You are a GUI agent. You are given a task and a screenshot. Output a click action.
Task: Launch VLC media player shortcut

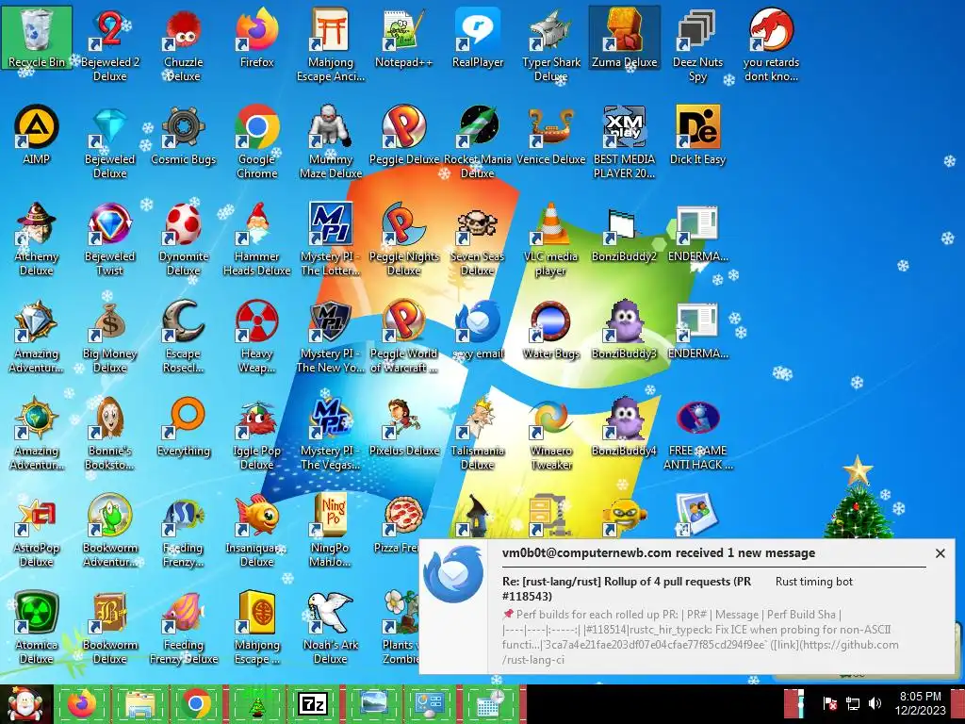click(x=550, y=239)
